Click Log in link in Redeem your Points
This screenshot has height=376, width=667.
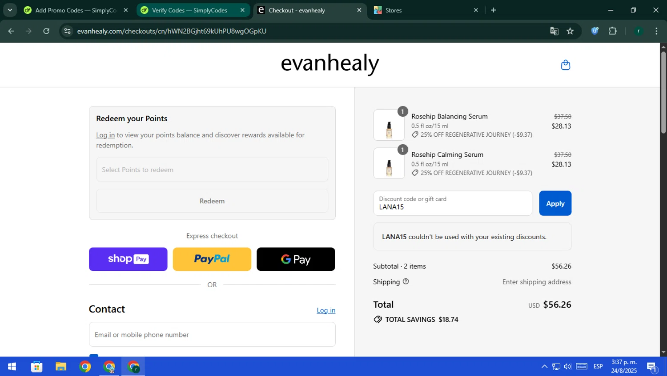[105, 135]
